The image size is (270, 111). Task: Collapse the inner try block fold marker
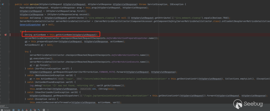[x=9, y=51]
